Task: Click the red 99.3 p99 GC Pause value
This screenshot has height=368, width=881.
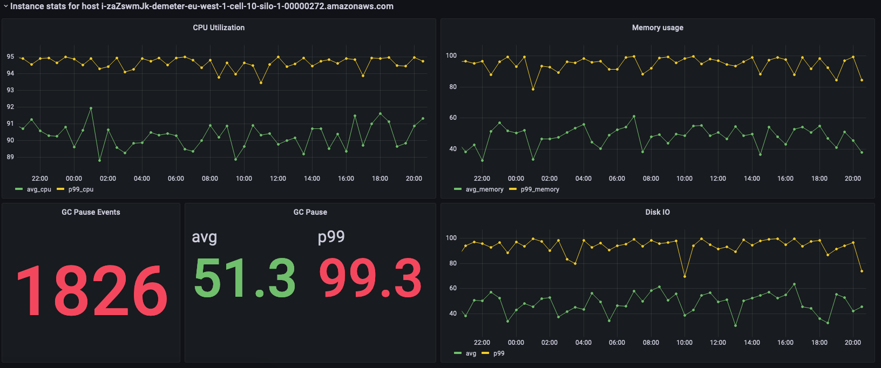Action: tap(370, 278)
